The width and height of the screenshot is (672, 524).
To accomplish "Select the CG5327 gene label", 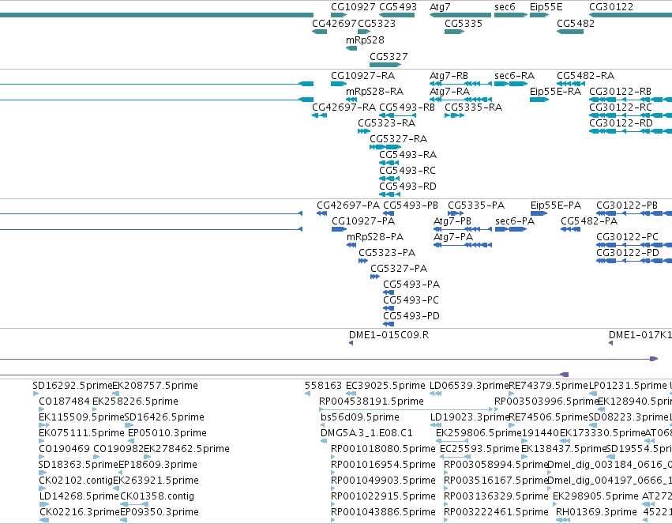I will 389,57.
